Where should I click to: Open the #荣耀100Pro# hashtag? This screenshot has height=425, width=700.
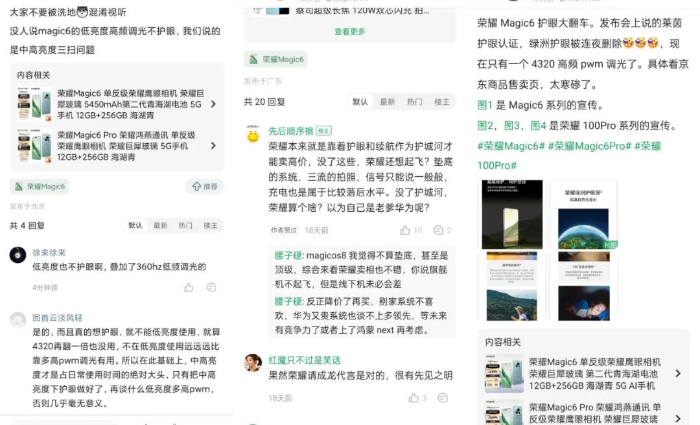tap(569, 155)
